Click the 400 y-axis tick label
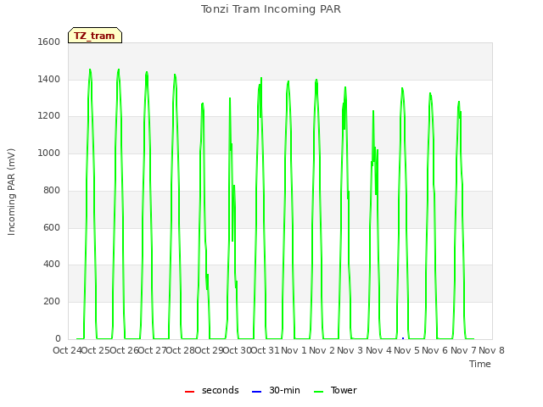This screenshot has height=407, width=543. tap(52, 265)
